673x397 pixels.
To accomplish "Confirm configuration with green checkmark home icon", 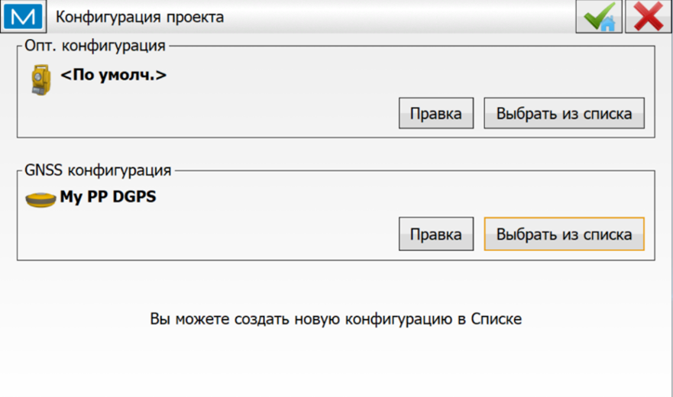I will (599, 16).
